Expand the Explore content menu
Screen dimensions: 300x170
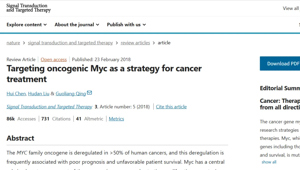pos(27,25)
